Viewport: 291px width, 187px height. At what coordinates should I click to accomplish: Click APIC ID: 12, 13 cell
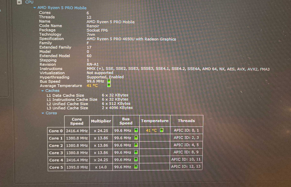coord(186,166)
